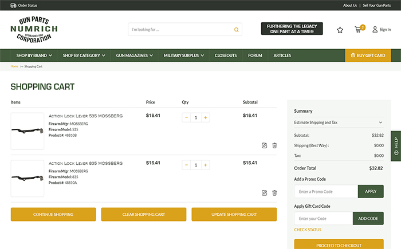Edit the Action Lock Lever 835 item
This screenshot has width=401, height=249.
click(265, 193)
